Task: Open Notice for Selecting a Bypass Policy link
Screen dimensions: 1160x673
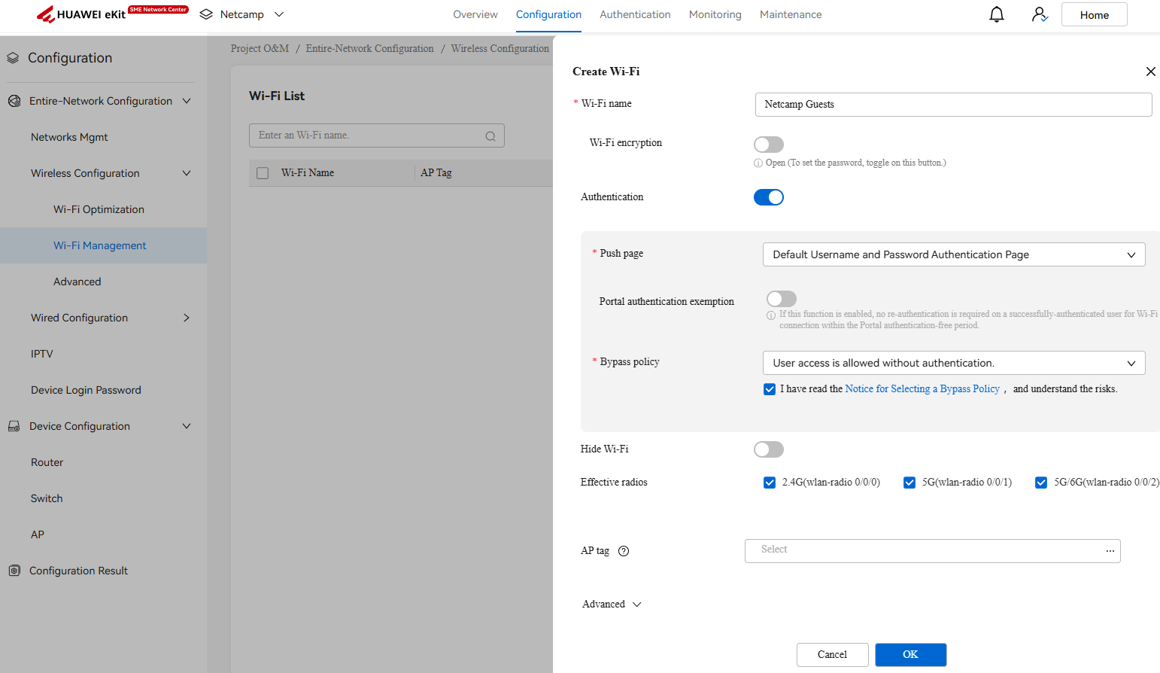Action: click(922, 389)
